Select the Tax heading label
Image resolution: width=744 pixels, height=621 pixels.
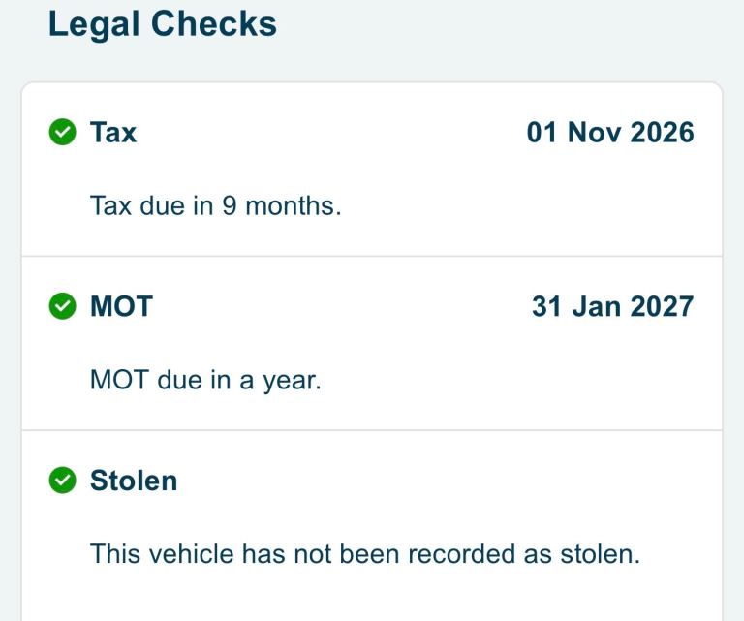(x=113, y=132)
